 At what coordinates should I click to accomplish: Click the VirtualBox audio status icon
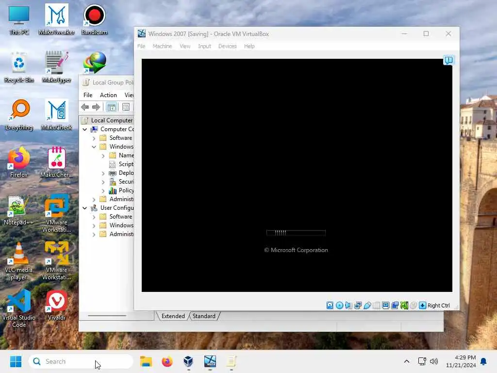coord(348,305)
